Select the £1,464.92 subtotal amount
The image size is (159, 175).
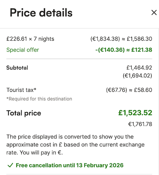139,68
